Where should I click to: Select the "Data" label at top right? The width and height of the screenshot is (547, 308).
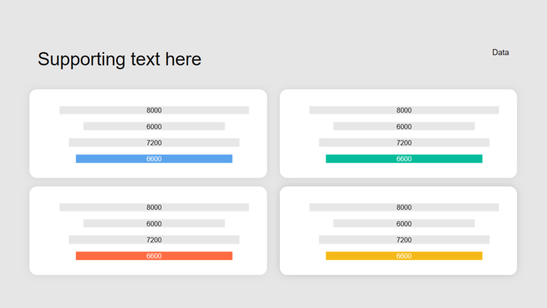tap(500, 52)
